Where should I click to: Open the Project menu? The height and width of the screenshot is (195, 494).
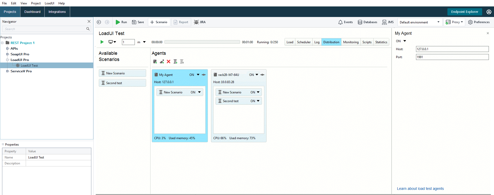click(36, 3)
